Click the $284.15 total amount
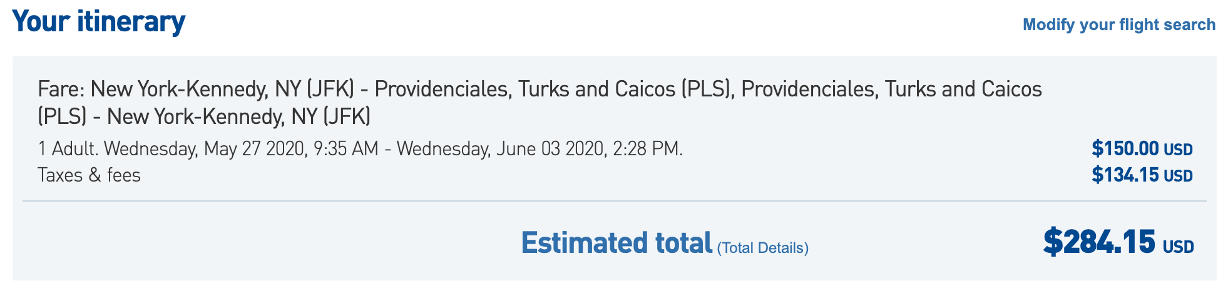 click(1098, 242)
